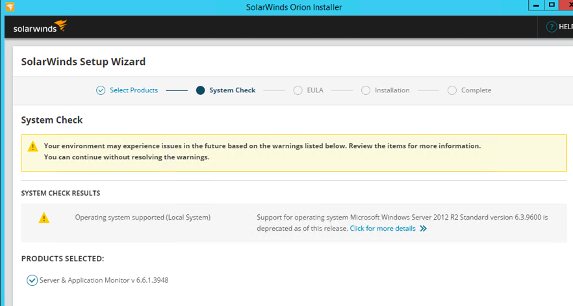Click Server & Application Monitor v 6.6.1.3948 text
Viewport: 573px width, 306px height.
104,281
